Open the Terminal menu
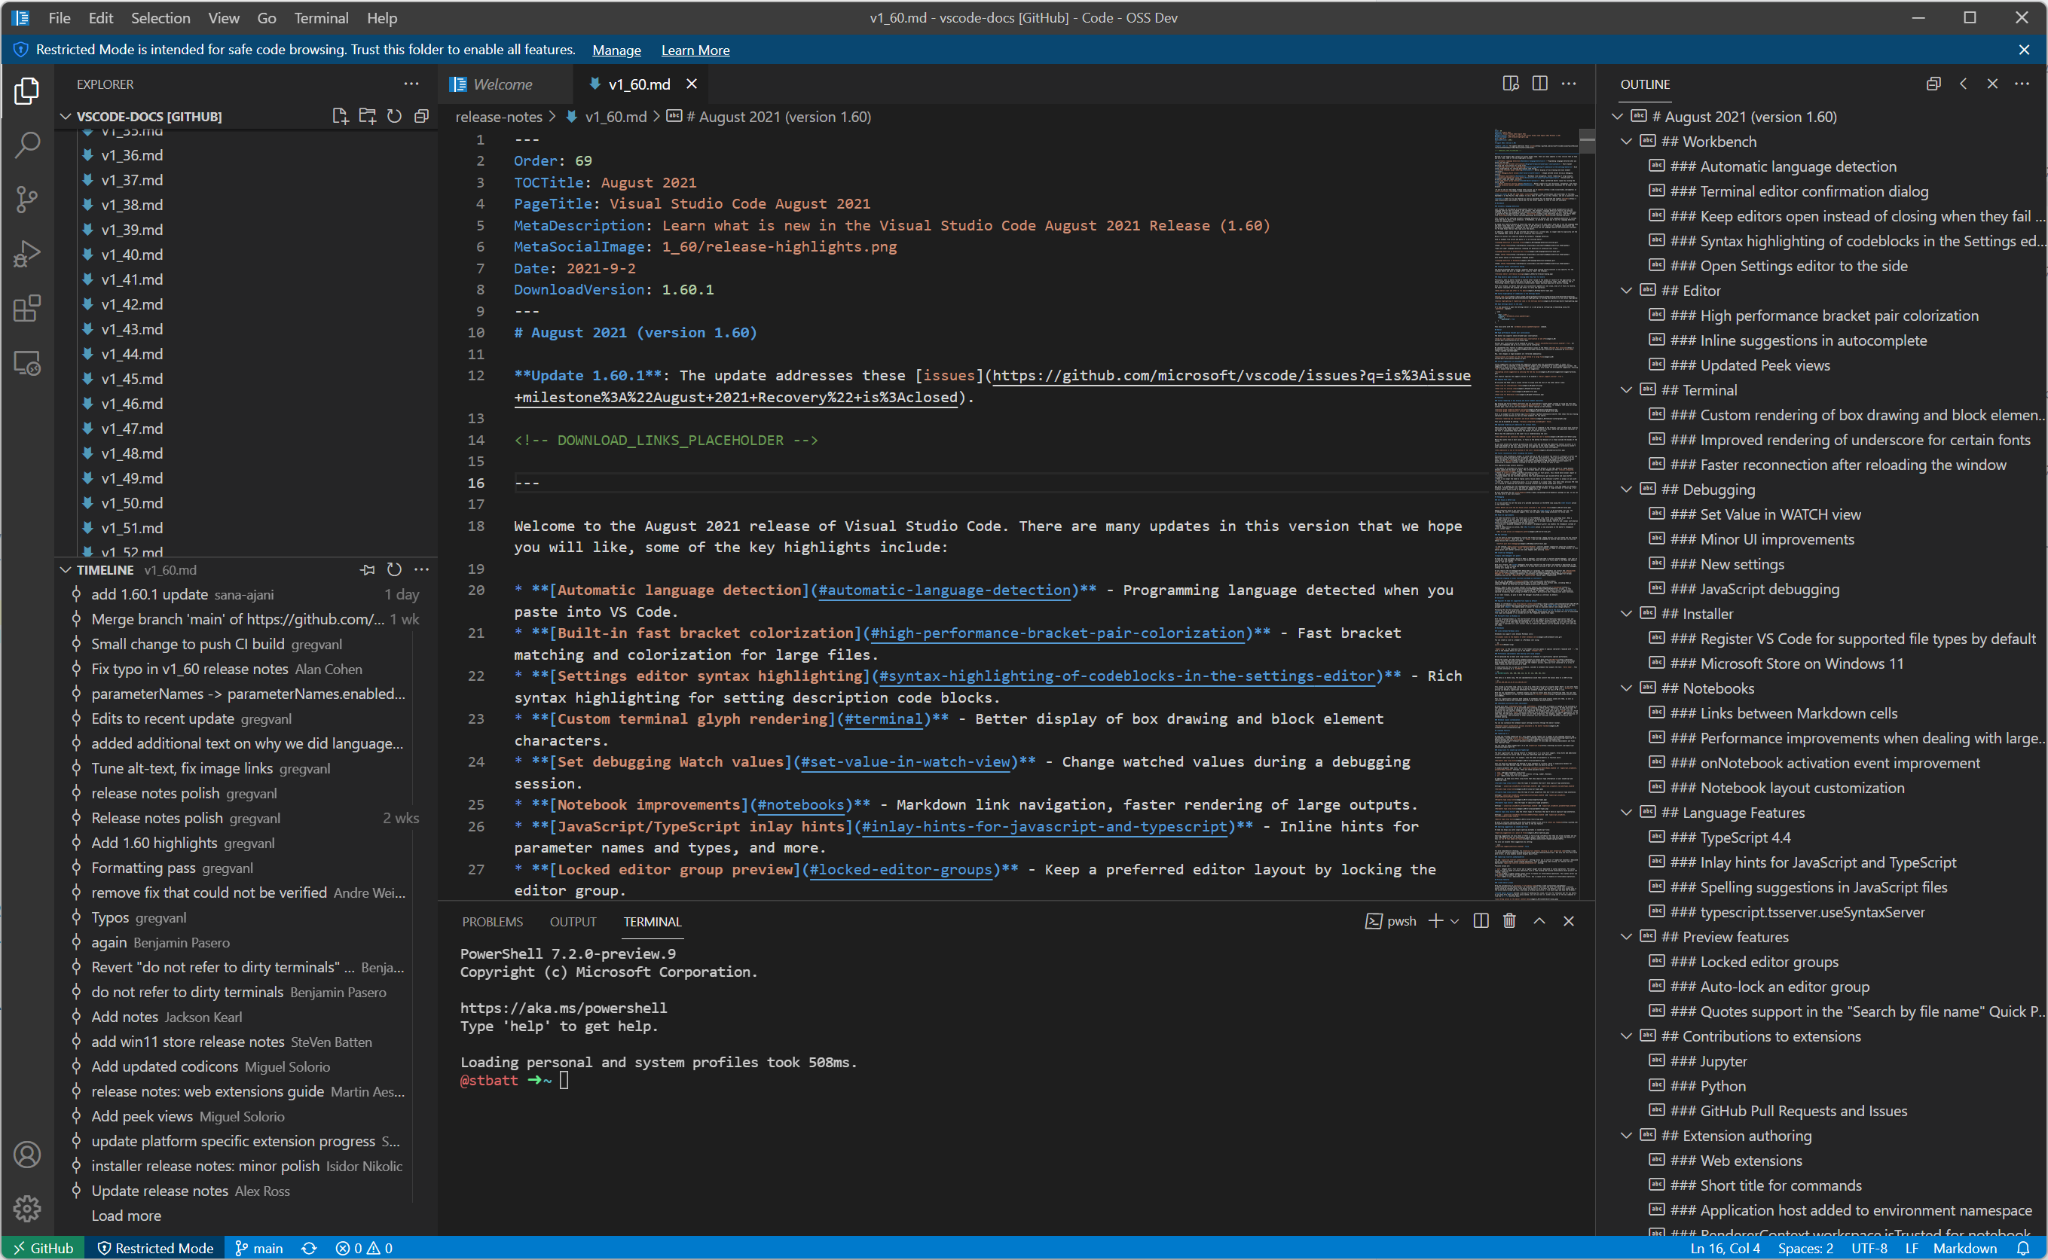This screenshot has width=2048, height=1260. click(x=321, y=17)
